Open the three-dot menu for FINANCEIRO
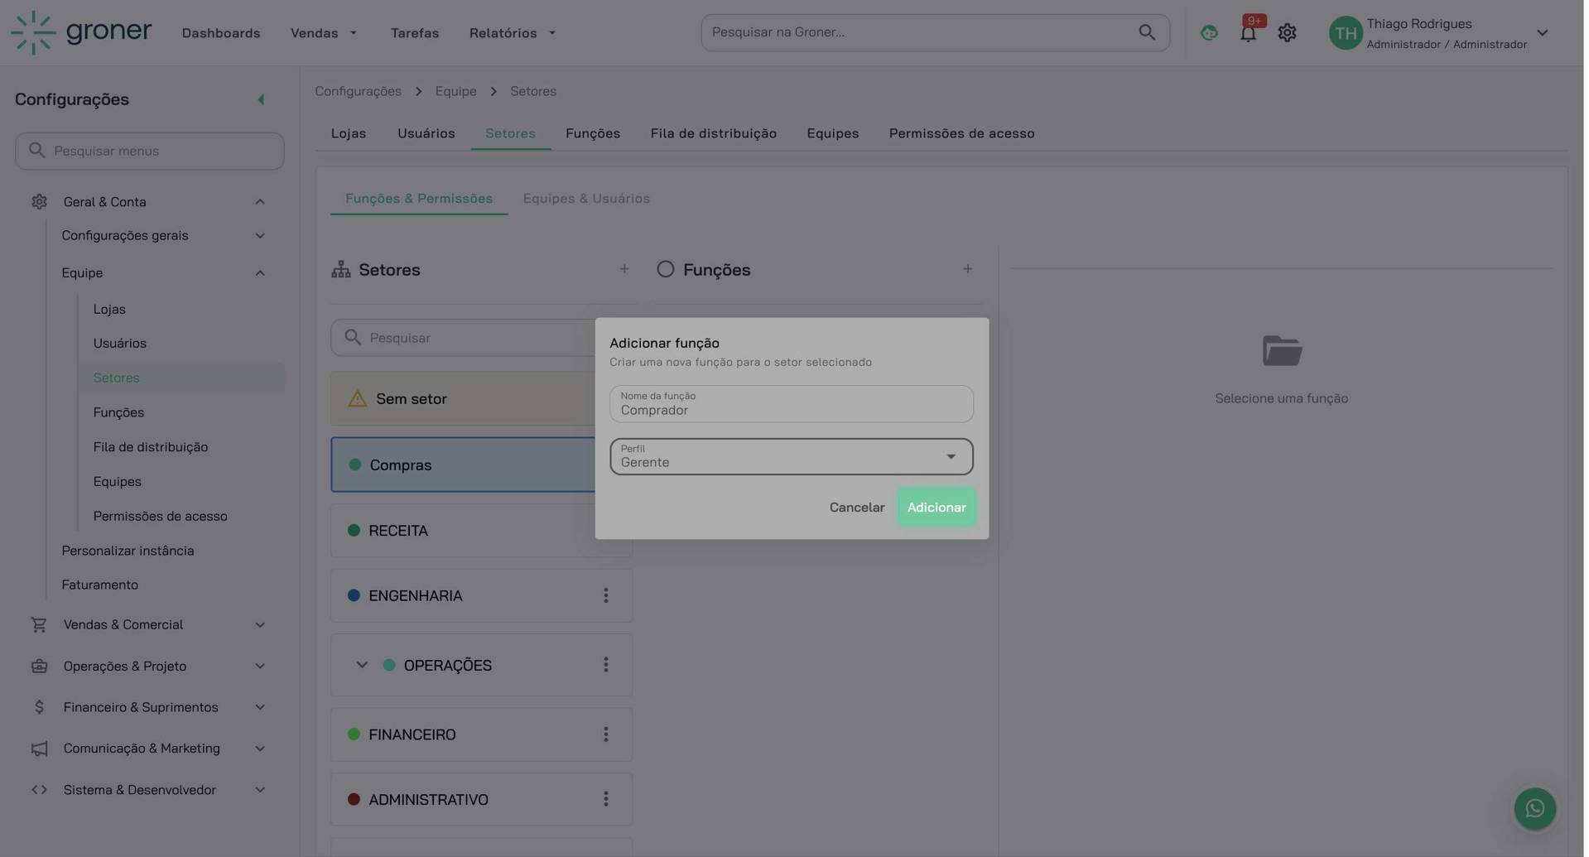The height and width of the screenshot is (857, 1589). (x=605, y=734)
